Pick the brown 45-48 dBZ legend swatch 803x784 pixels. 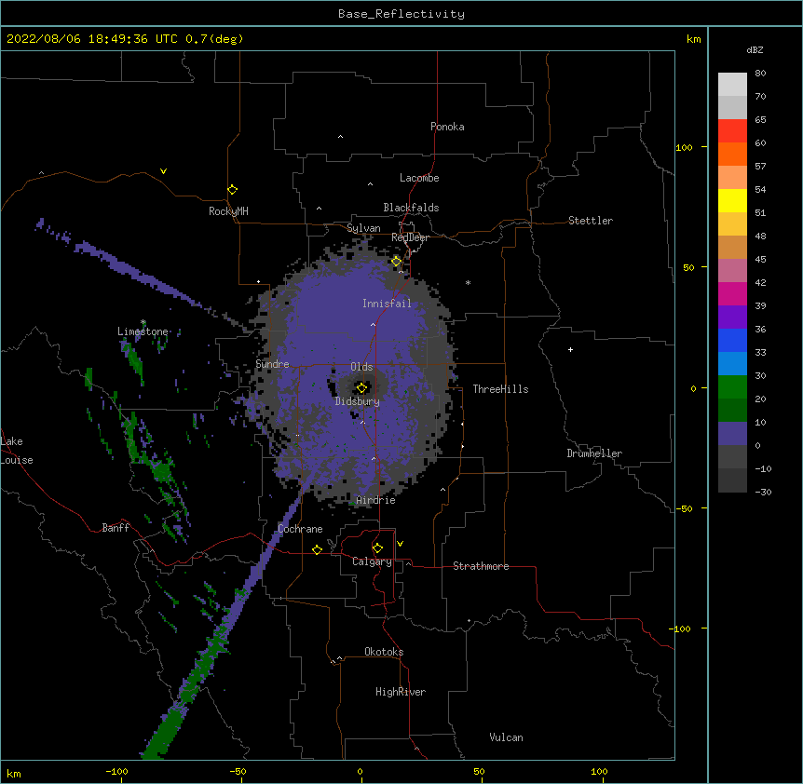point(732,247)
